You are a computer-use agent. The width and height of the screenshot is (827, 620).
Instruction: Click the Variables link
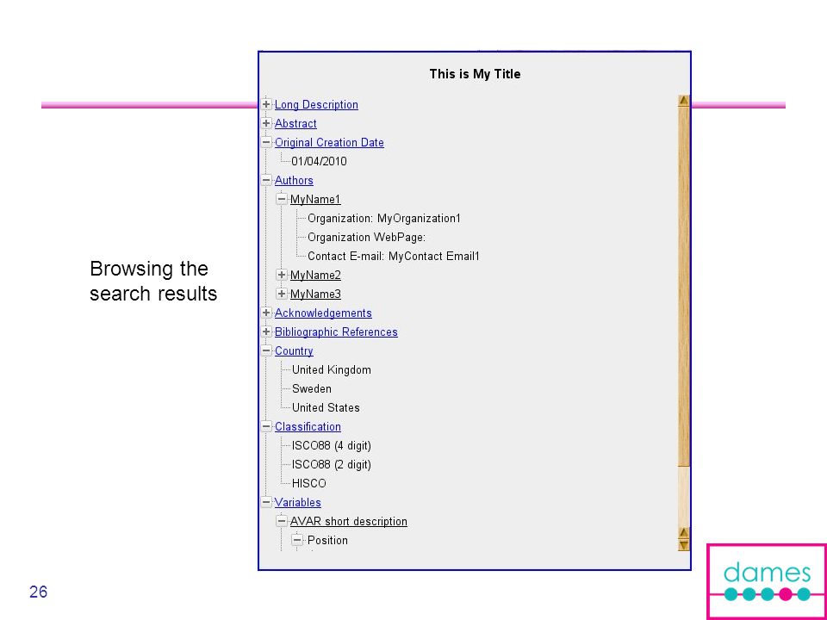click(297, 502)
